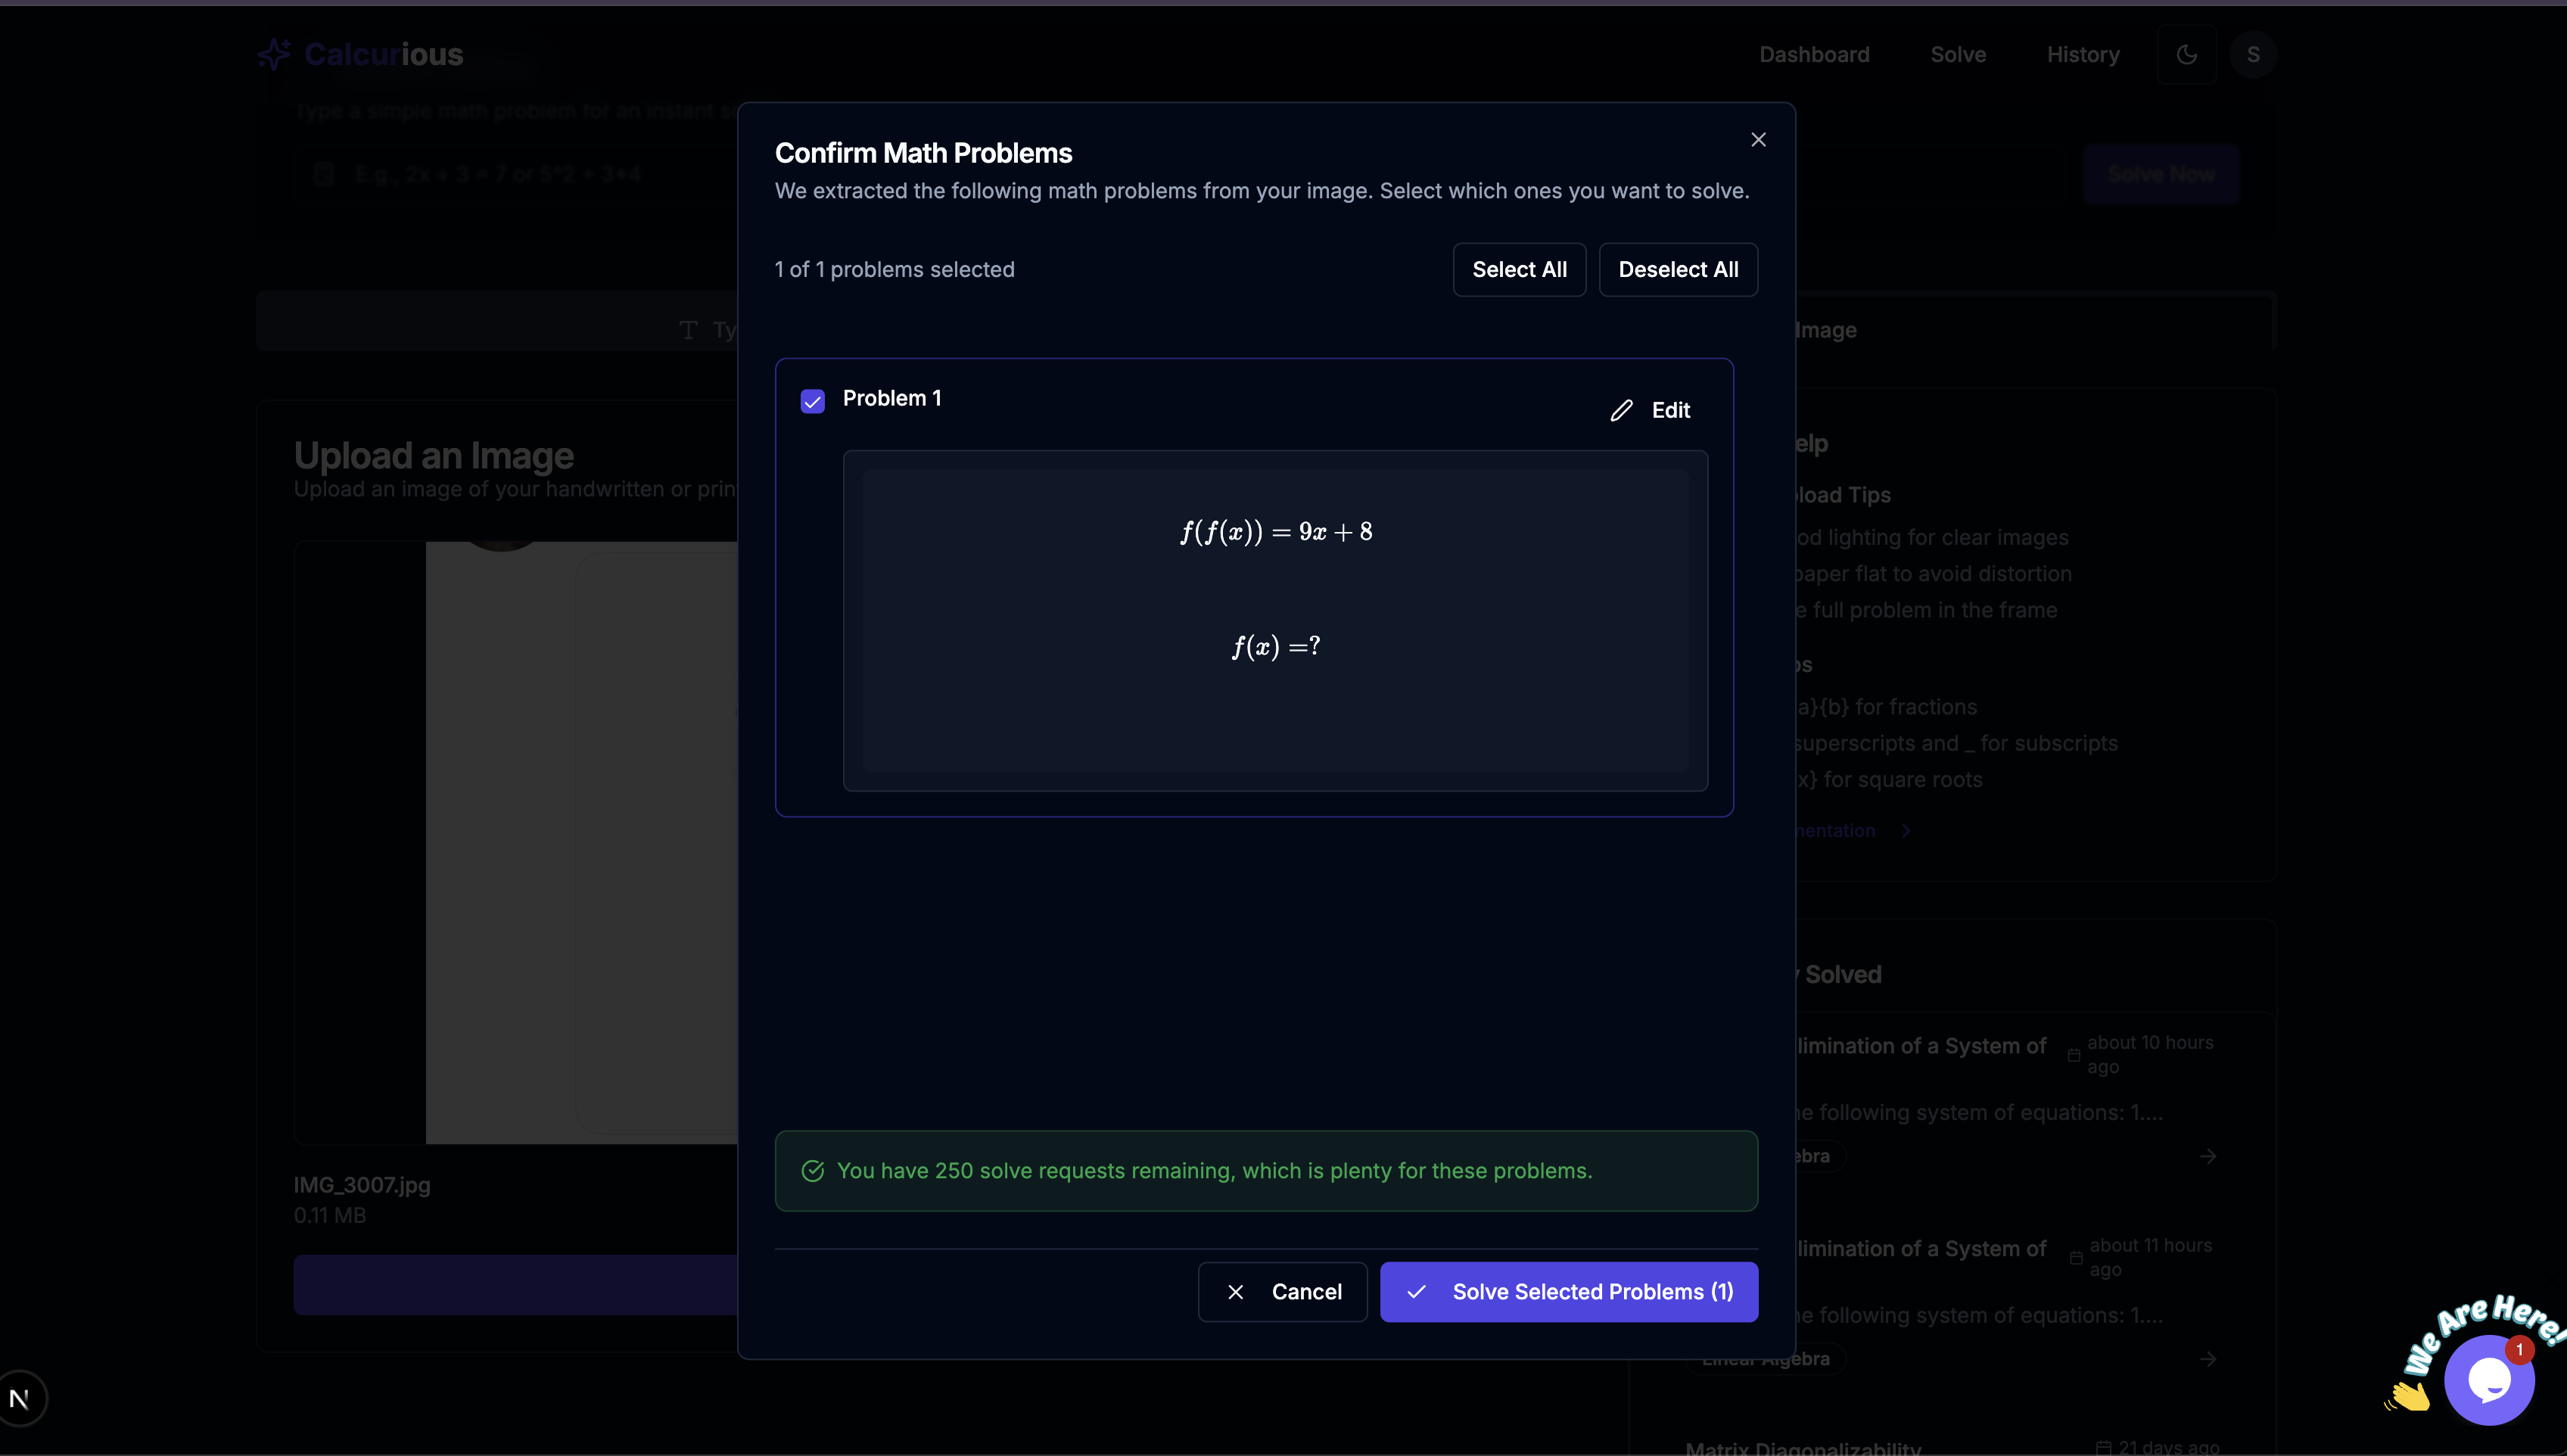
Task: Click the pencil Edit icon
Action: (x=1621, y=410)
